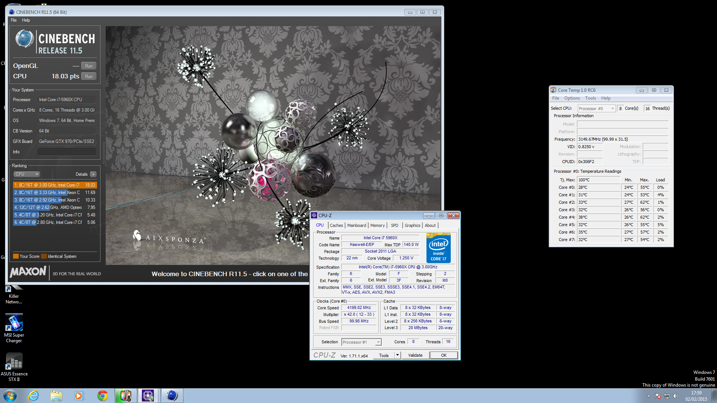Click the Info input field in Cinebench
This screenshot has width=717, height=403.
(67, 152)
